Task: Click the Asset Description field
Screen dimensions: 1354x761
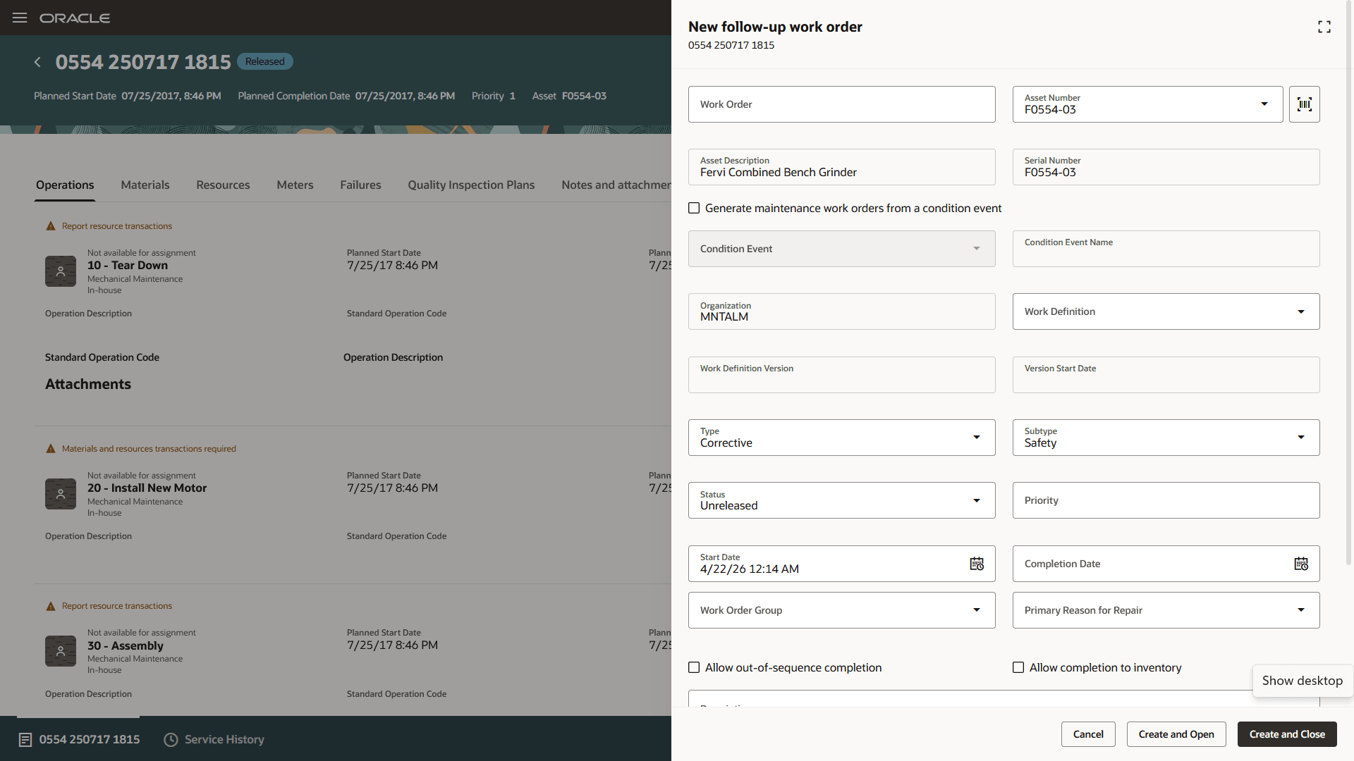Action: click(842, 167)
